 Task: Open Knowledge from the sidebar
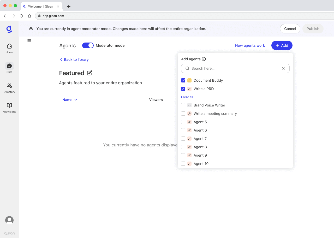(9, 108)
